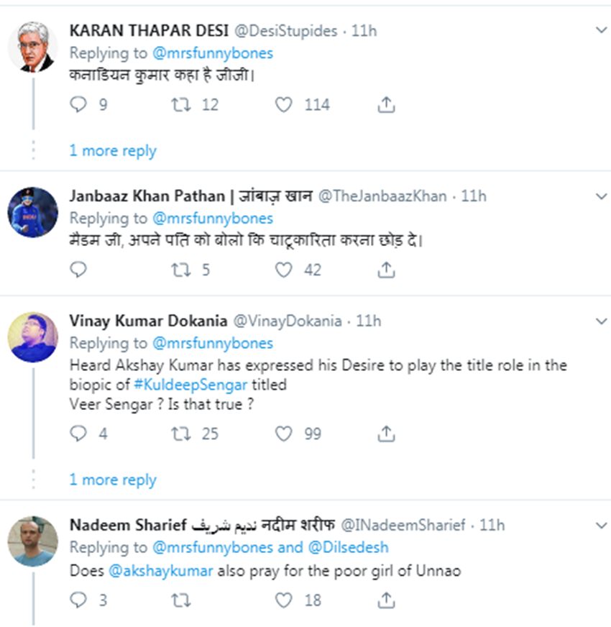Like Vinay Kumar Dokania's tweet
Image resolution: width=611 pixels, height=627 pixels.
coord(285,434)
